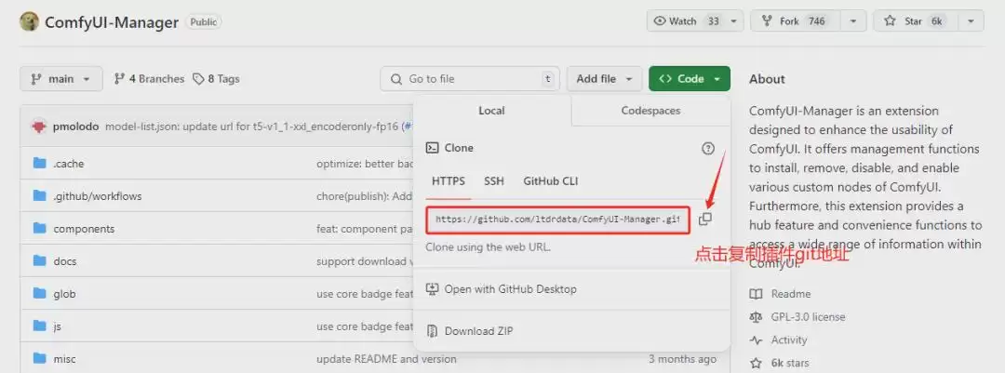Expand the Fork dropdown arrow
The width and height of the screenshot is (1005, 373).
pos(852,21)
